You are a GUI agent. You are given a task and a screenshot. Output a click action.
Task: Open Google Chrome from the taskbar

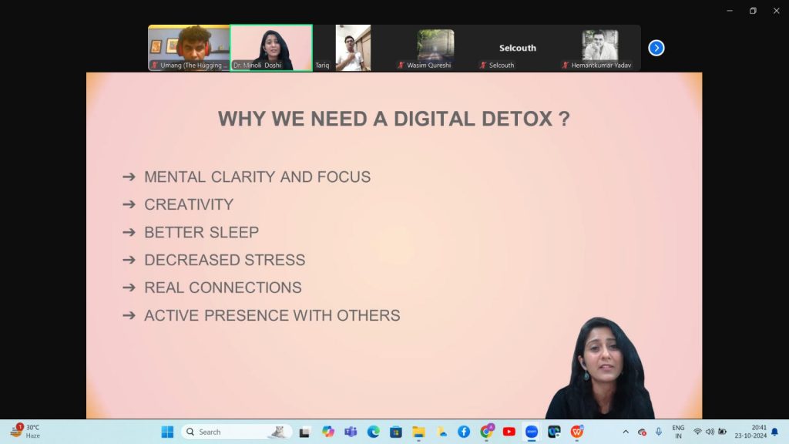pos(487,432)
